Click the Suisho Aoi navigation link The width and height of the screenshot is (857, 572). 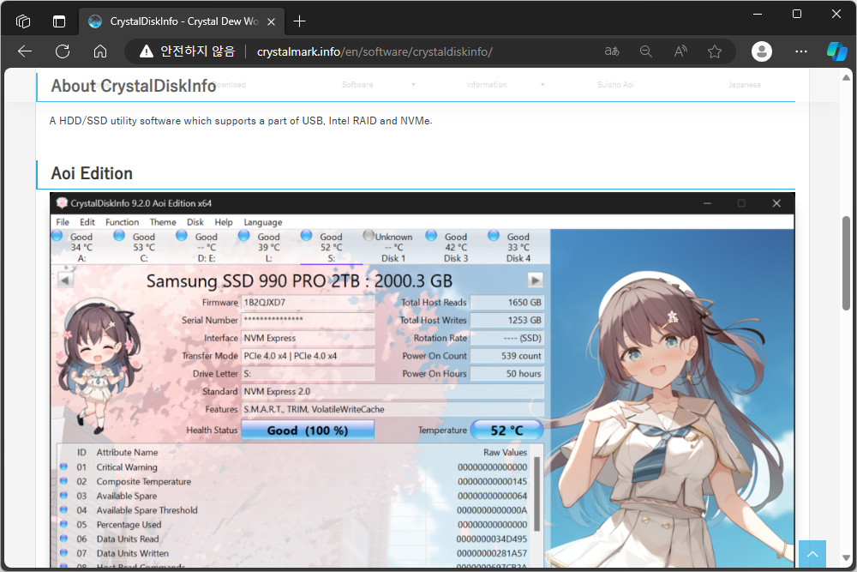click(615, 85)
